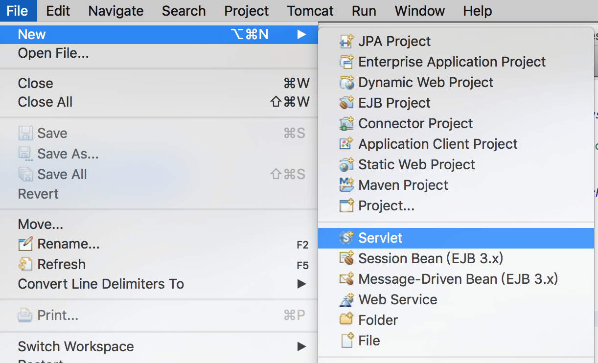Click the Dynamic Web Project icon
The height and width of the screenshot is (363, 598).
pyautogui.click(x=346, y=82)
